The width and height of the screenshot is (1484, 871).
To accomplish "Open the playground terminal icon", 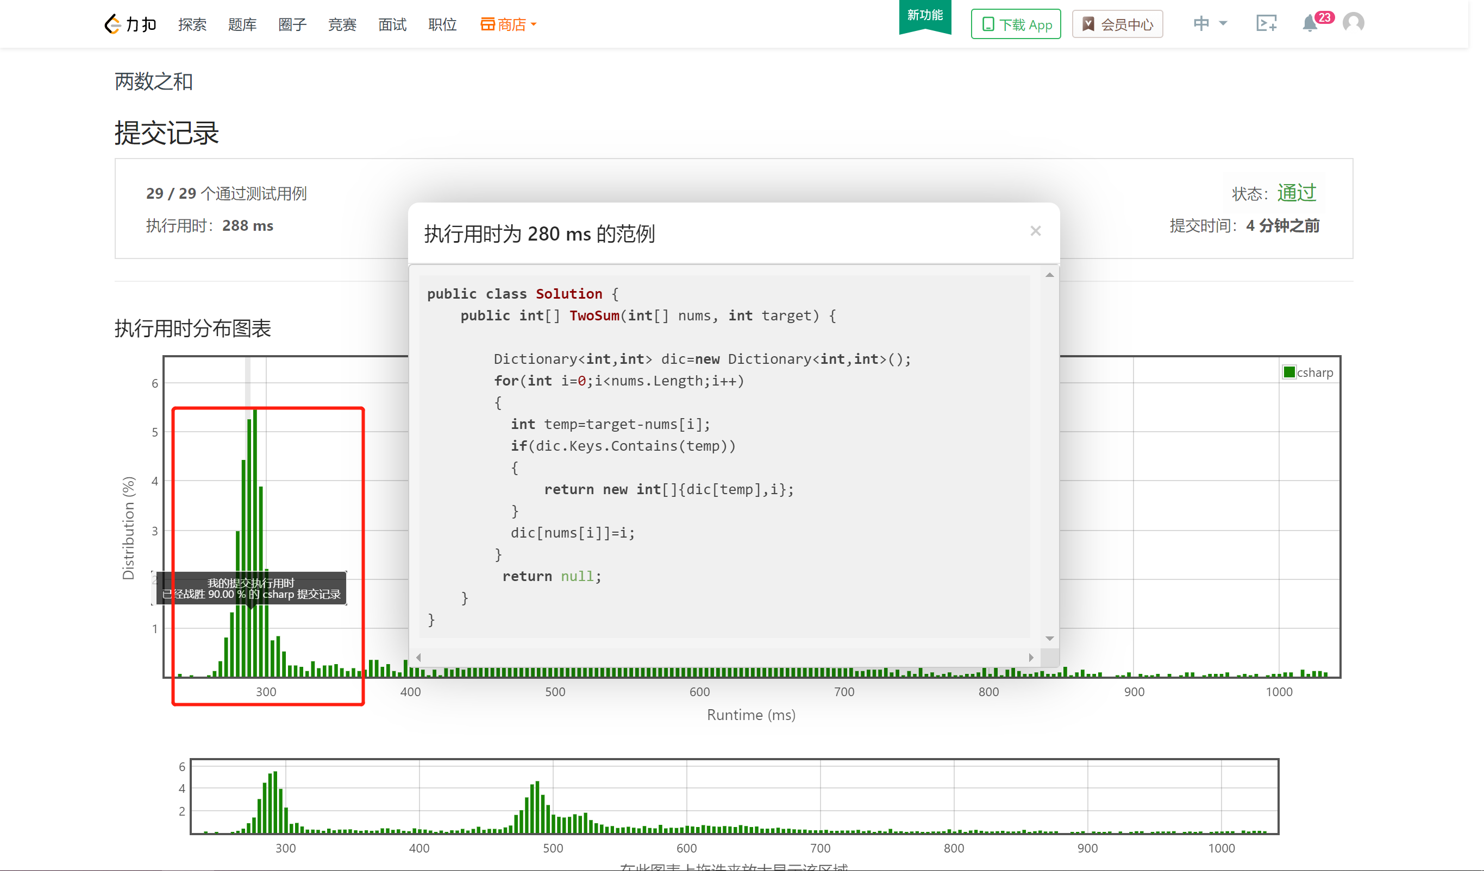I will click(x=1266, y=23).
